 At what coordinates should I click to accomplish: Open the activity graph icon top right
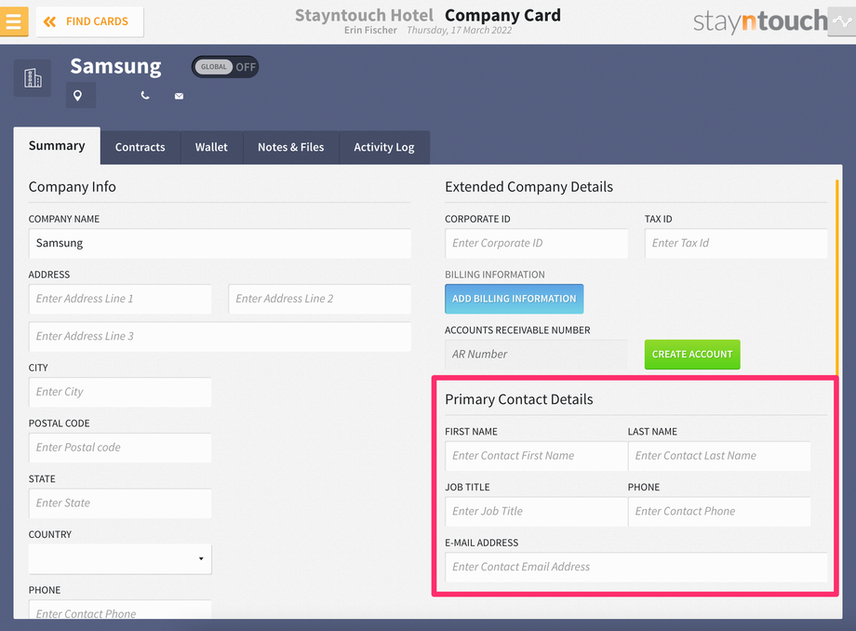[842, 21]
